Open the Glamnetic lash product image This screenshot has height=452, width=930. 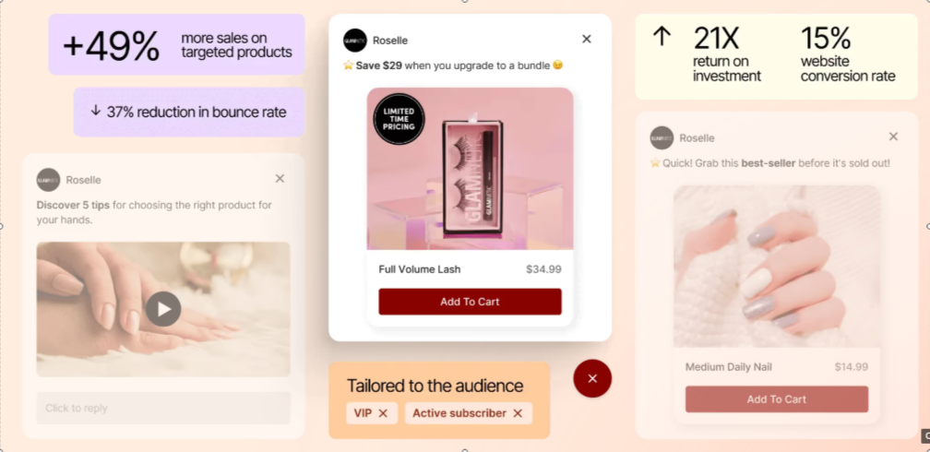[x=470, y=169]
